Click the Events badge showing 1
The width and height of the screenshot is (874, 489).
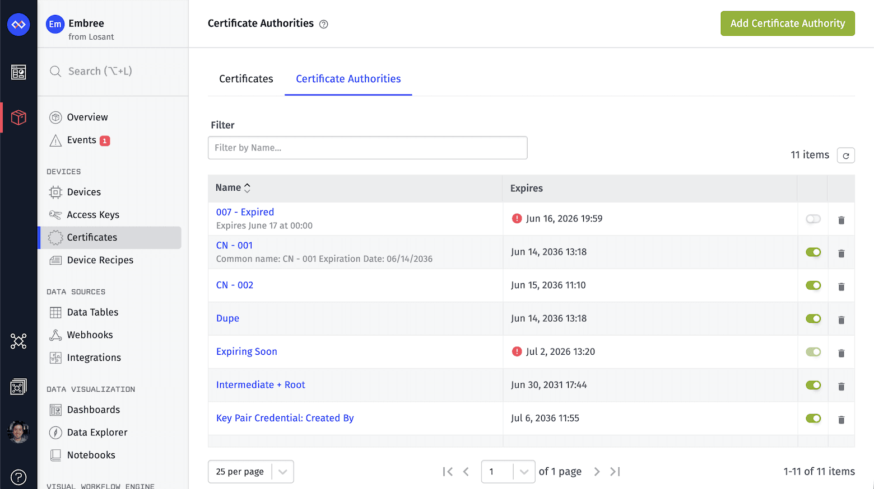point(105,141)
